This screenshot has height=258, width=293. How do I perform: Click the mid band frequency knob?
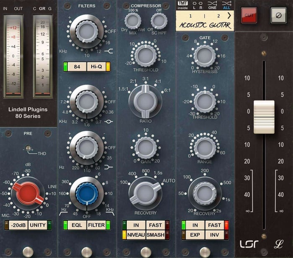[87, 101]
